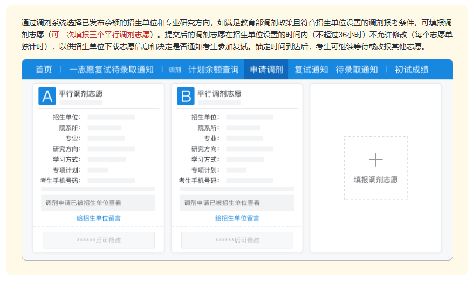This screenshot has height=281, width=473.
Task: View the 待录取通知 tab
Action: [x=357, y=70]
